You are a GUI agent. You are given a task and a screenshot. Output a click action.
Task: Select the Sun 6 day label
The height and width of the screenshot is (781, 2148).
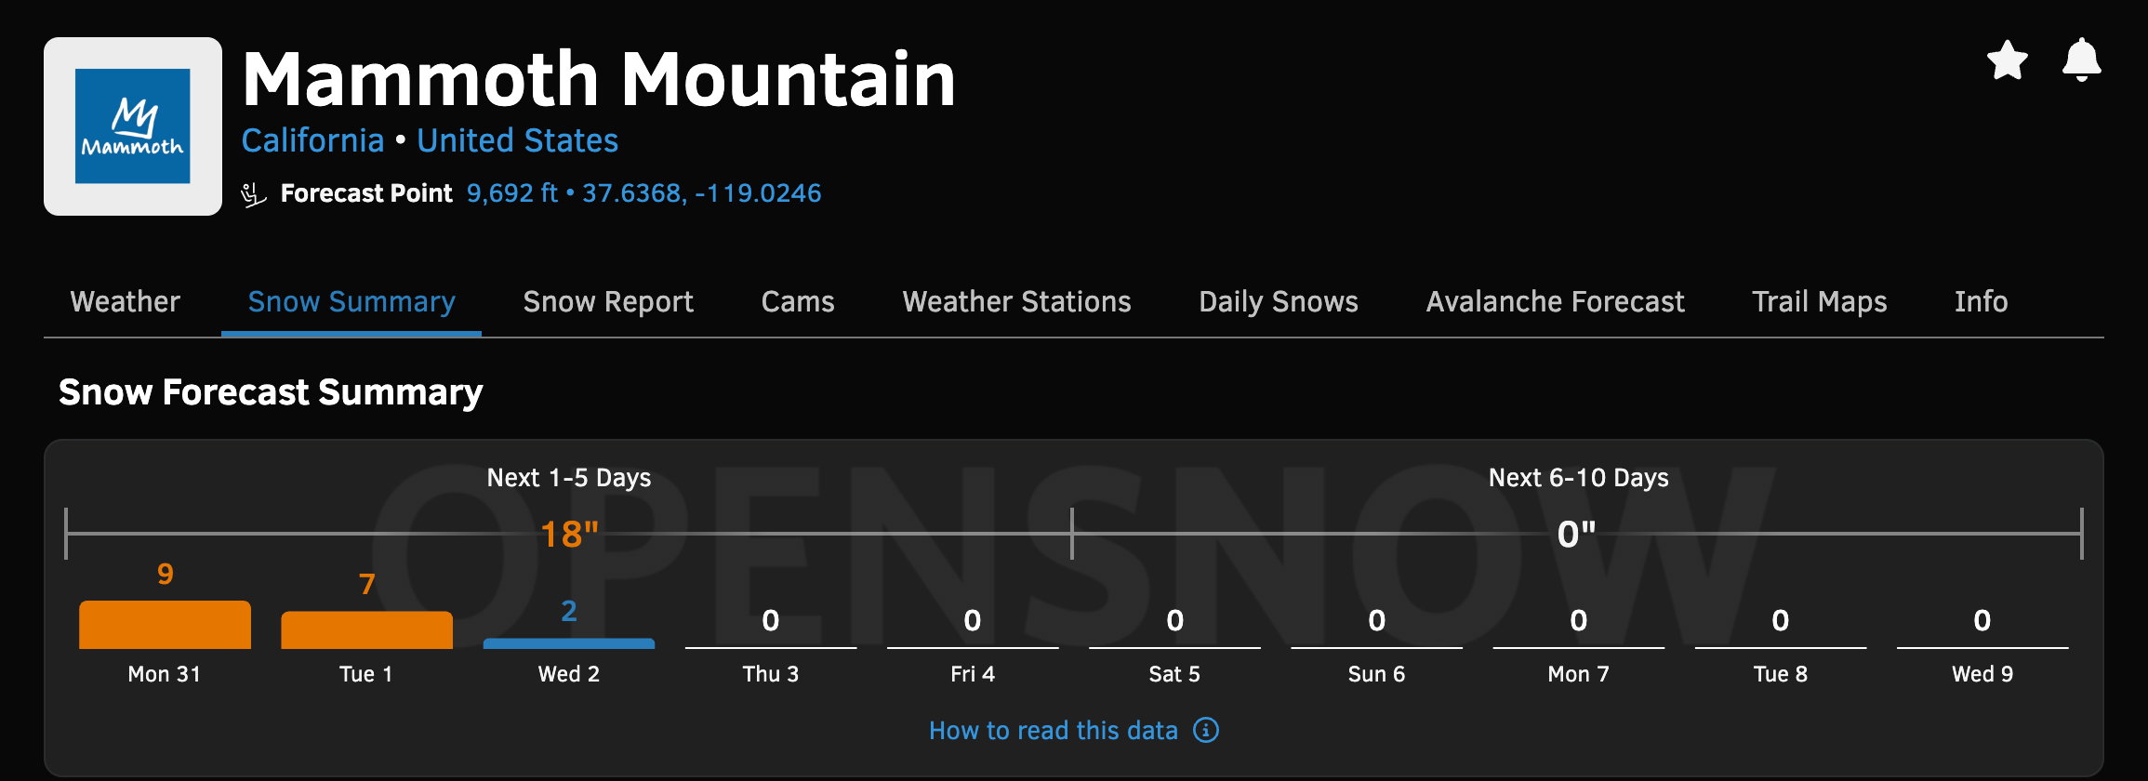tap(1376, 674)
